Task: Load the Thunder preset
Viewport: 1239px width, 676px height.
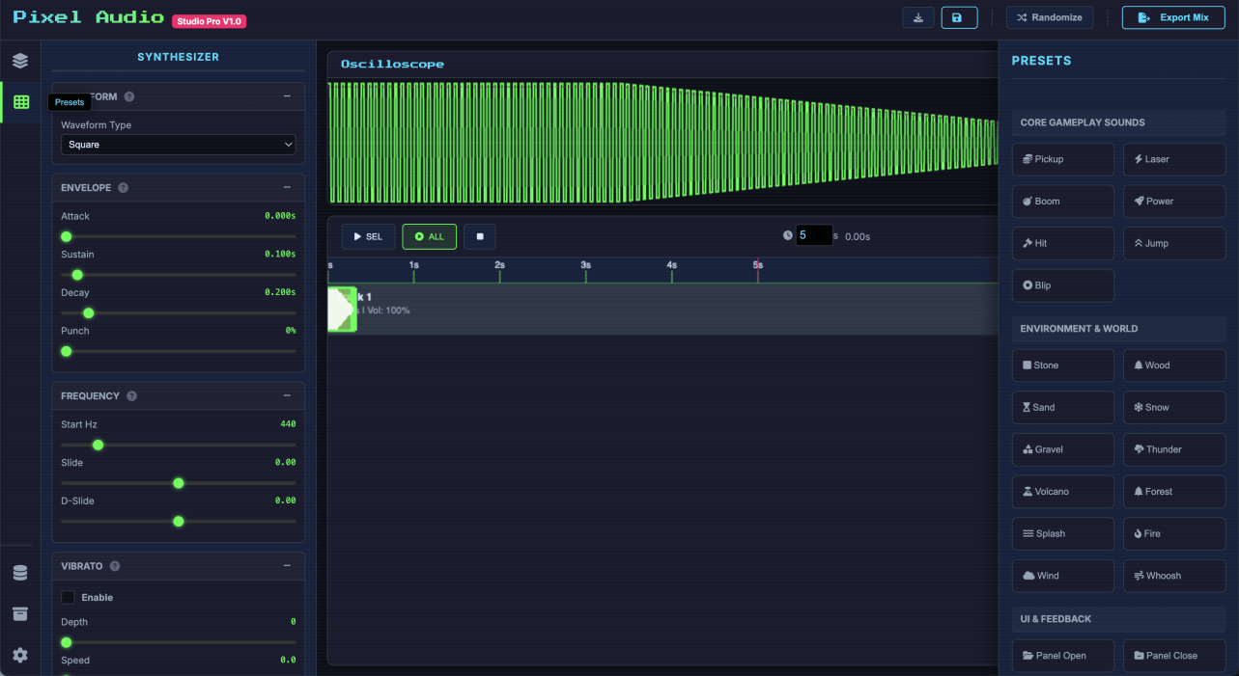Action: [1174, 449]
